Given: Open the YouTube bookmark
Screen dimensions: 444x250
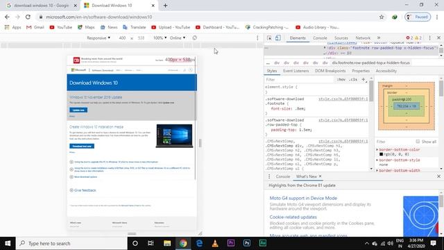Looking at the screenshot, I should click(x=60, y=27).
